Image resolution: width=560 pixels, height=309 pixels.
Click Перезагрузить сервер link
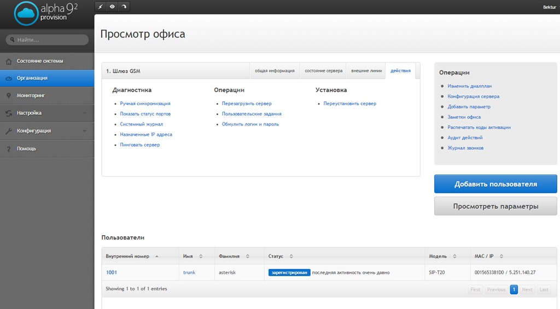pyautogui.click(x=247, y=103)
